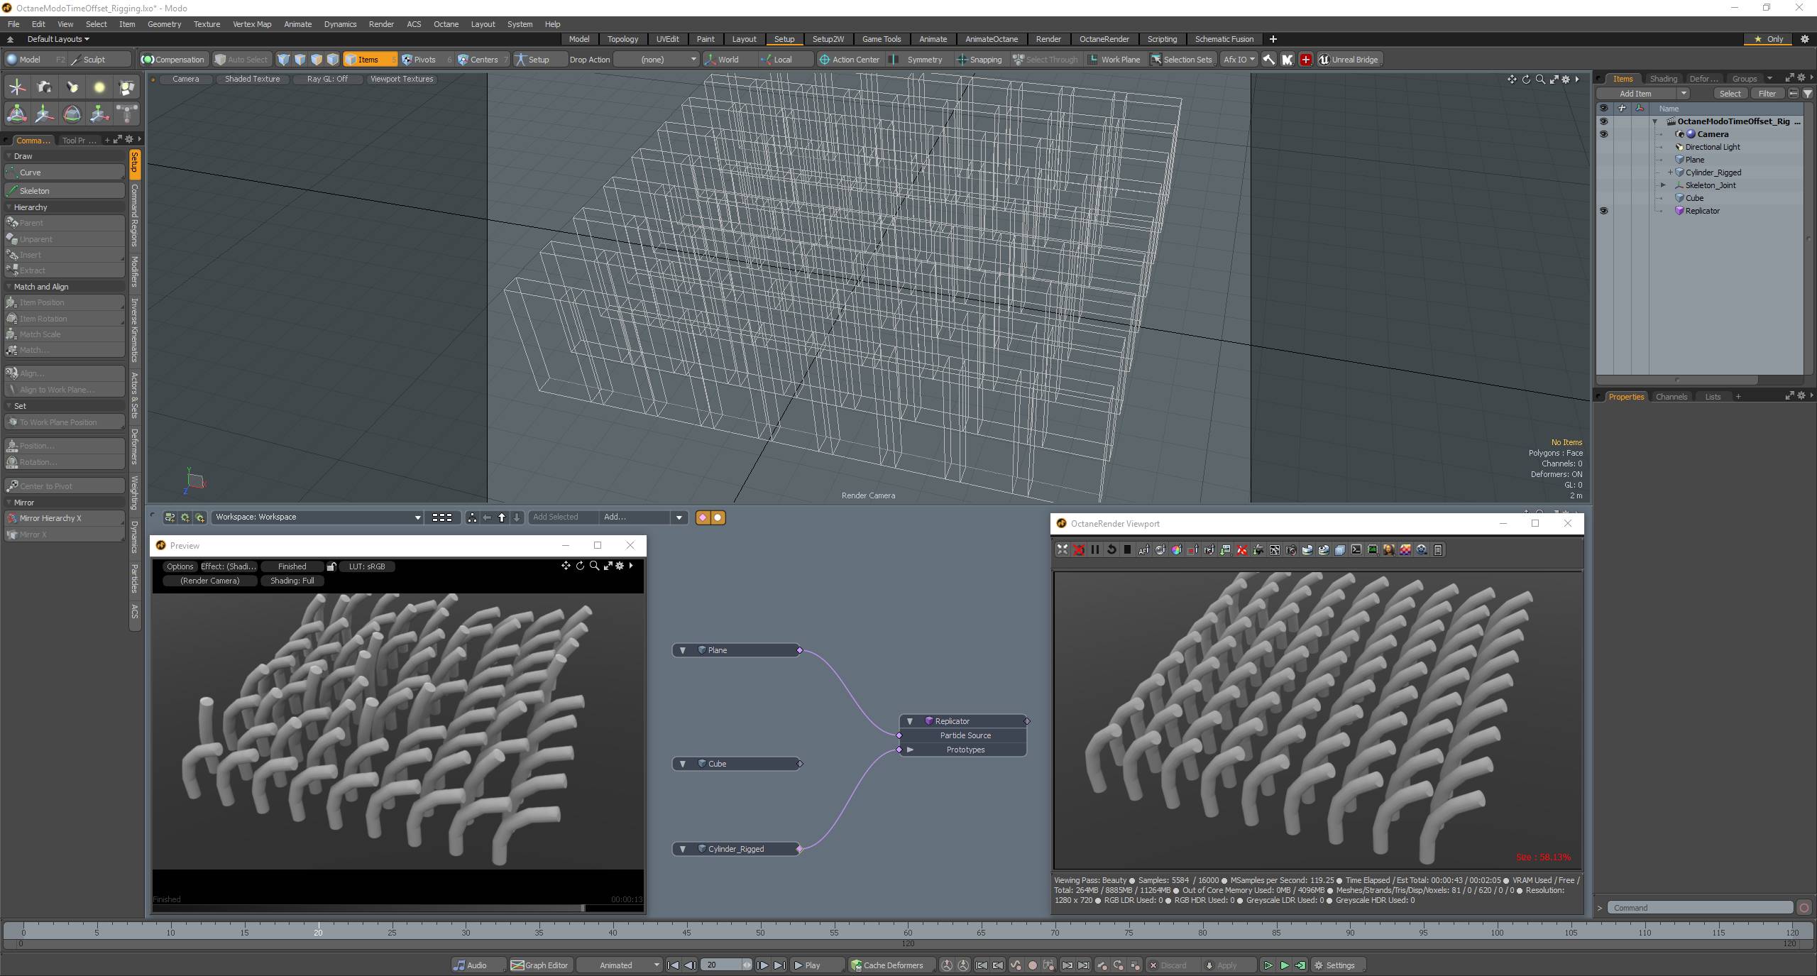1817x976 pixels.
Task: Open the Drop Action dropdown
Action: coord(657,60)
